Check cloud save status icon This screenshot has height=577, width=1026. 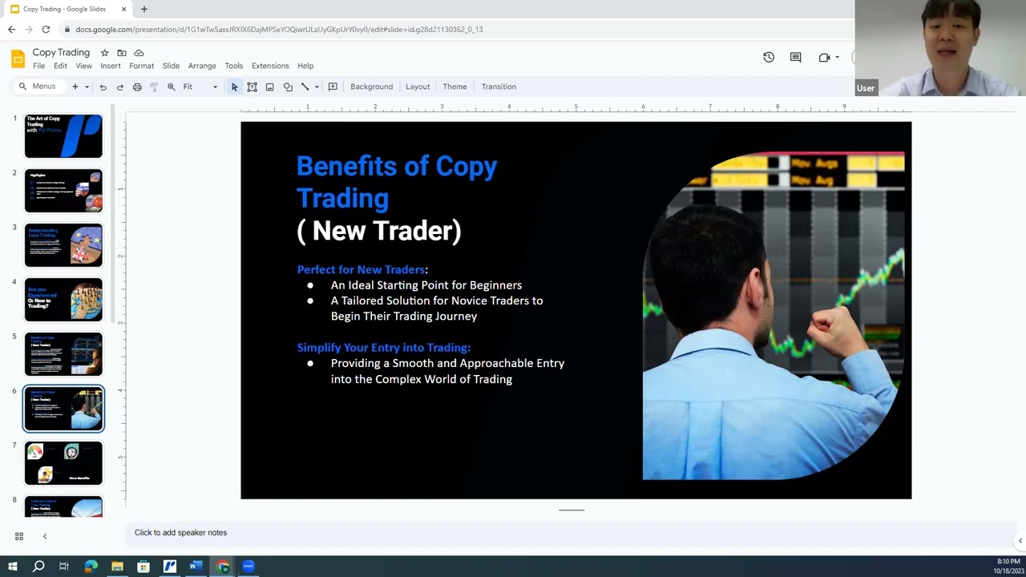[x=139, y=53]
